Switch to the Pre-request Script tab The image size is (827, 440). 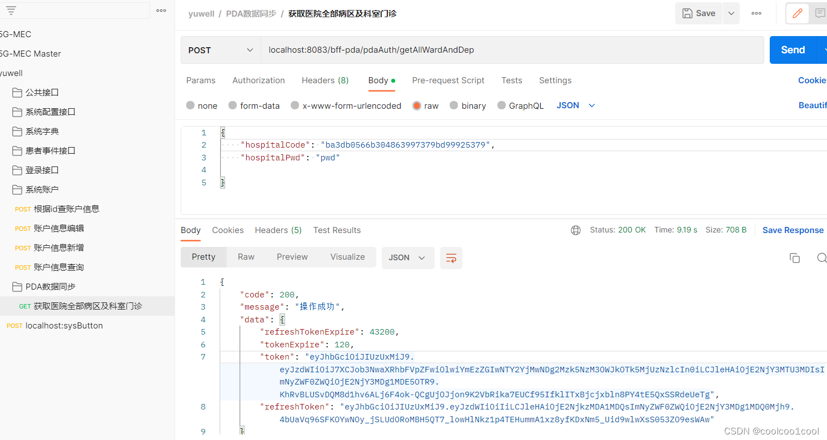448,80
